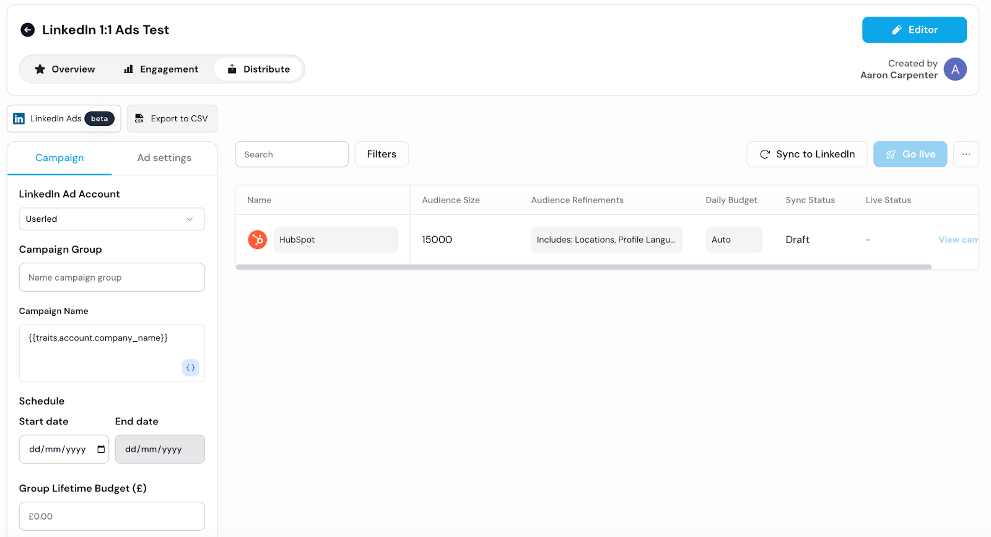Click the Group Lifetime Budget field
The width and height of the screenshot is (991, 537).
point(111,516)
